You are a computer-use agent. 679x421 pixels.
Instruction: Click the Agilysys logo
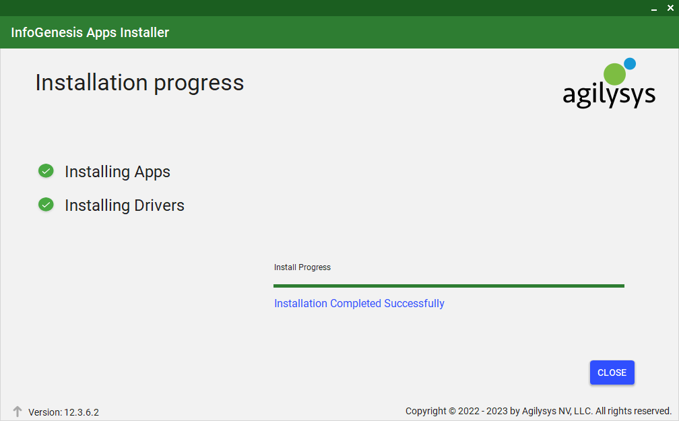point(609,83)
